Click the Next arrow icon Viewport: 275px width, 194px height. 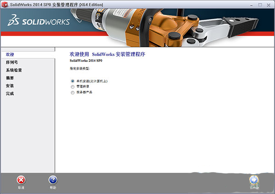254,180
